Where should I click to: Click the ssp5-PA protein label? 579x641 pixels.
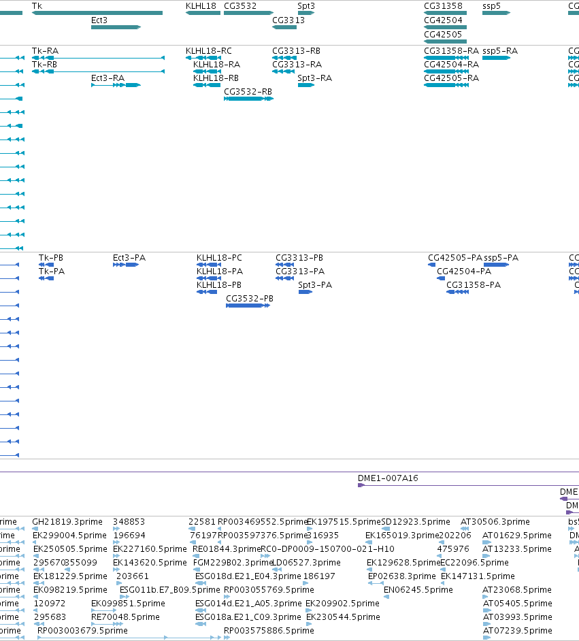501,258
